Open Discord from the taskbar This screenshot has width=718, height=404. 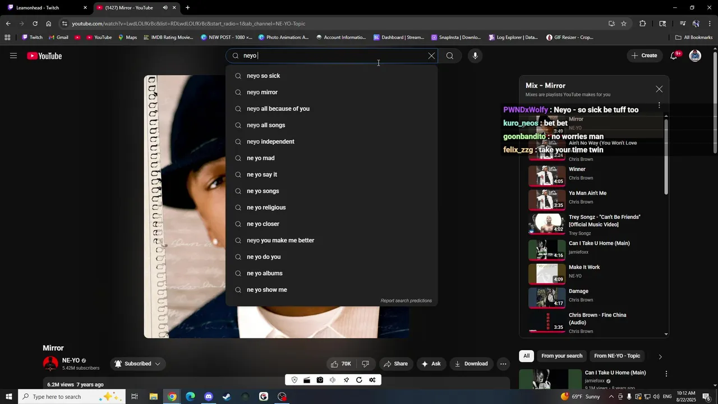(209, 397)
